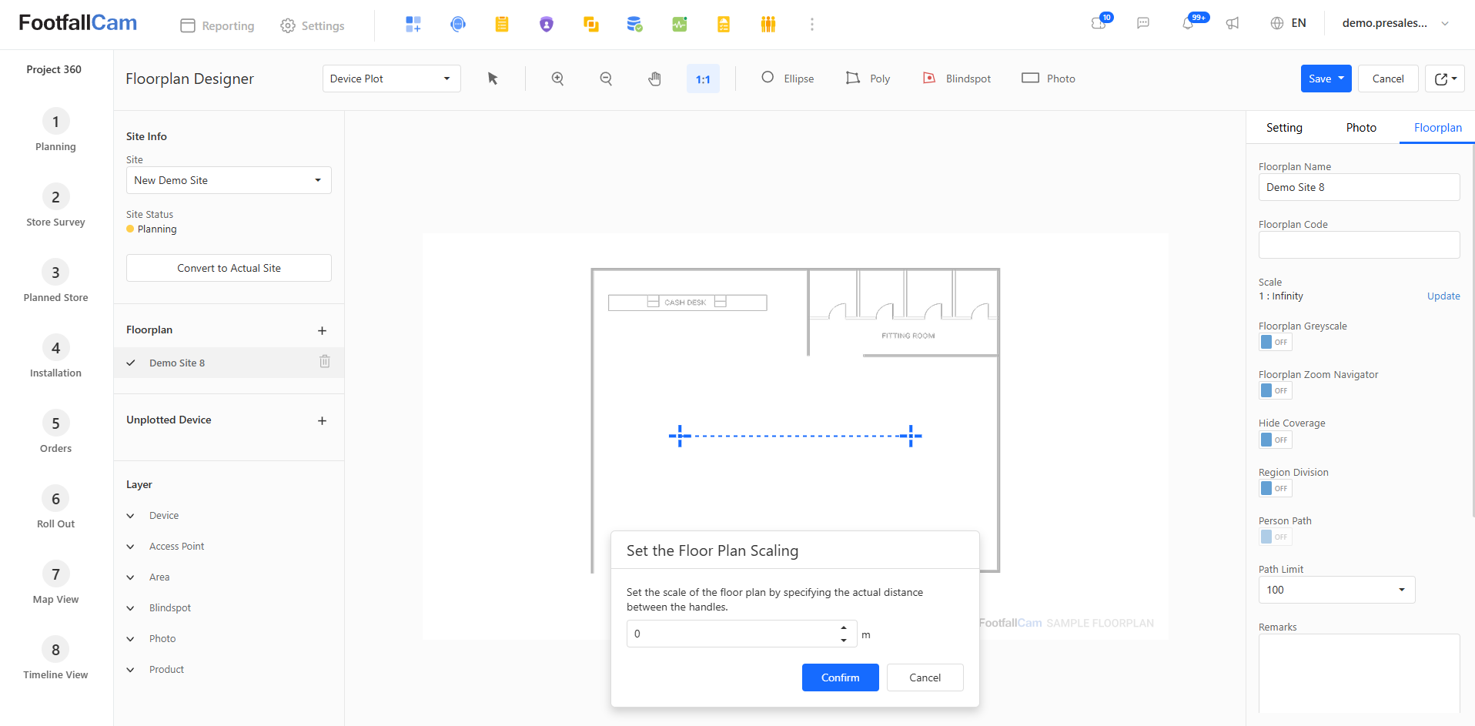Screen dimensions: 1475x726
Task: Cancel the Floor Plan Scaling dialog
Action: point(925,677)
